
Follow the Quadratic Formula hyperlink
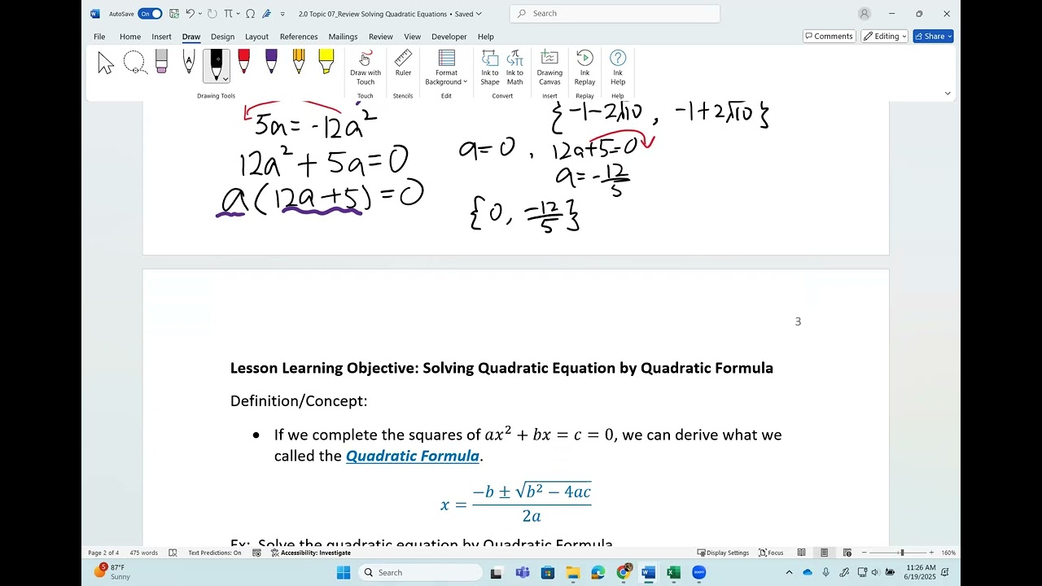coord(413,456)
